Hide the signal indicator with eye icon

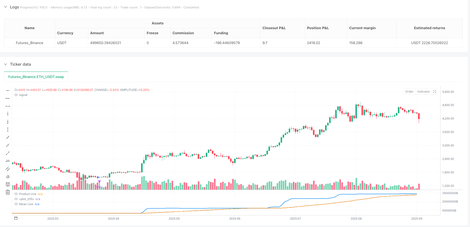click(16, 95)
